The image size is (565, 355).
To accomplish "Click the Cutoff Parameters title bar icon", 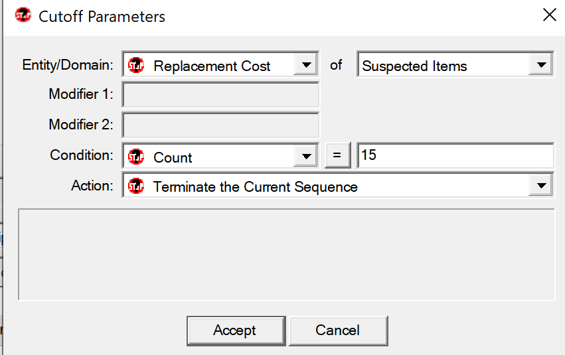I will coord(23,16).
